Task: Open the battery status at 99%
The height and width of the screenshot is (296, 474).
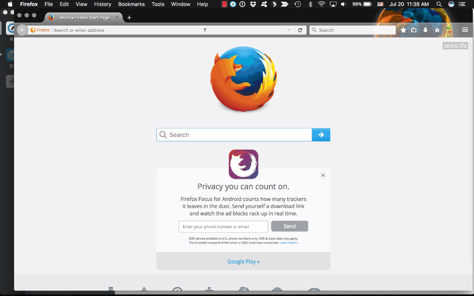Action: click(362, 4)
